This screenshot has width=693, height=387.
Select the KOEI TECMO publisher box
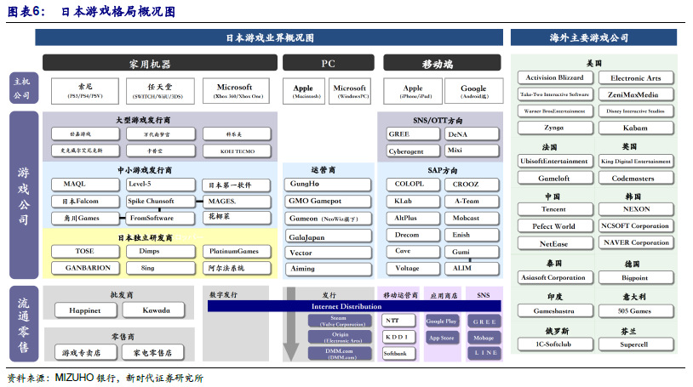click(237, 151)
